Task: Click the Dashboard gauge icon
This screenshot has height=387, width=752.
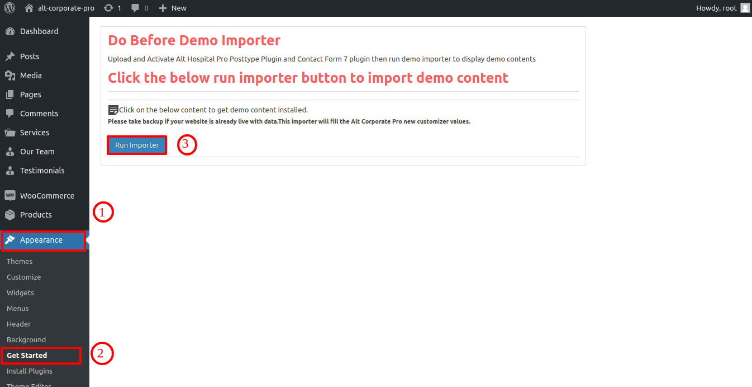Action: (x=9, y=31)
